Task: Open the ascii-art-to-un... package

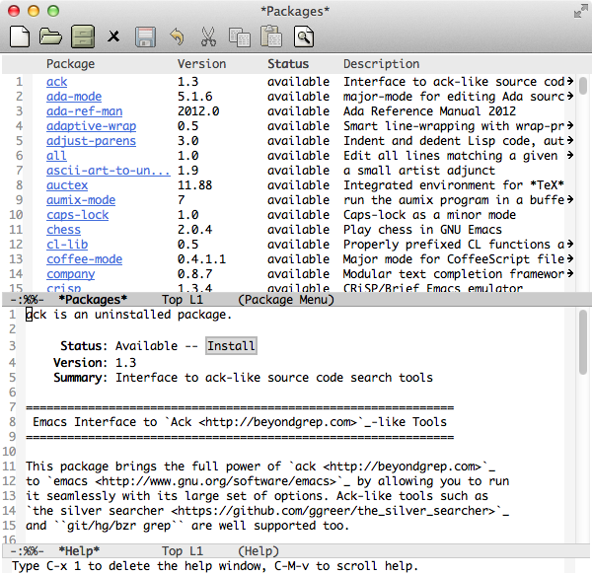Action: point(109,171)
